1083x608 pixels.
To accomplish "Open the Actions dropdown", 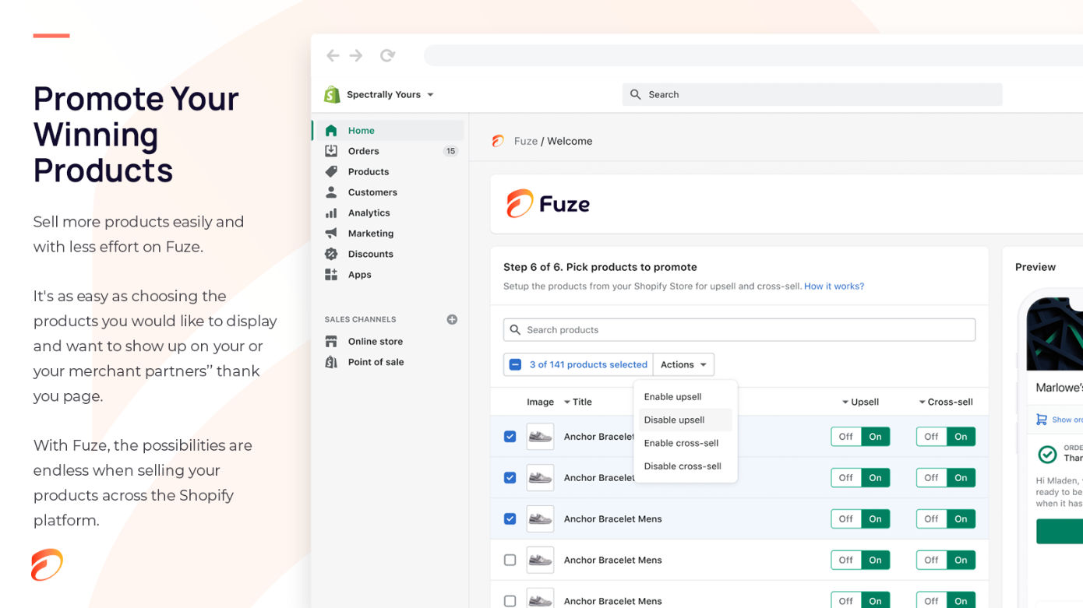I will [683, 364].
